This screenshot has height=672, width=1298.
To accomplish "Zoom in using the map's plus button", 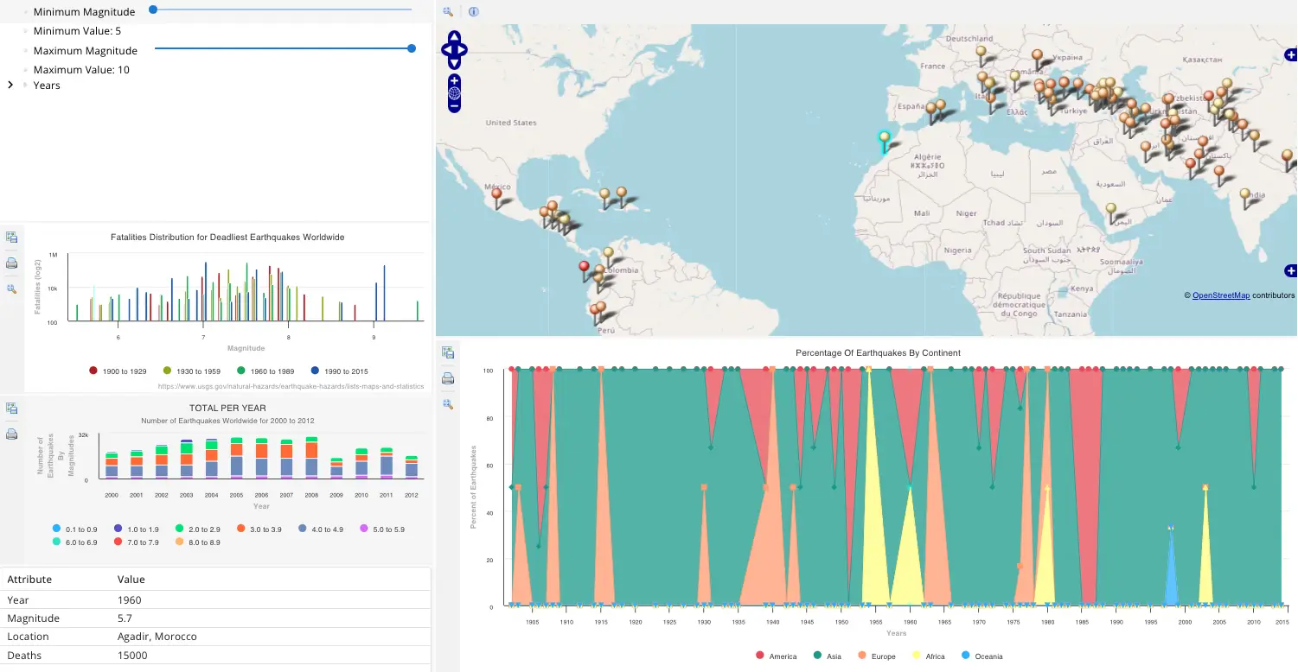I will [x=454, y=80].
